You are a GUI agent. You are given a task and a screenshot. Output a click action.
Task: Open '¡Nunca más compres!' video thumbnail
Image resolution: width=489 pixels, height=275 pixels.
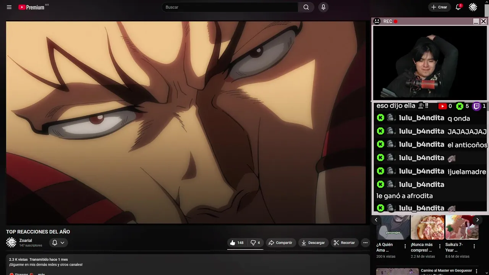[427, 228]
